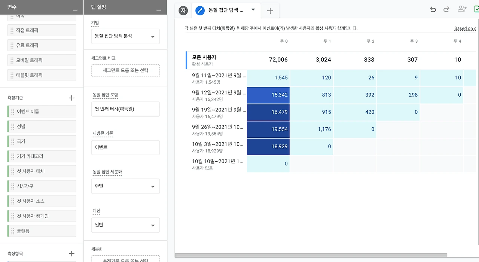Select the 유료 트래픽 segment

pyautogui.click(x=42, y=45)
